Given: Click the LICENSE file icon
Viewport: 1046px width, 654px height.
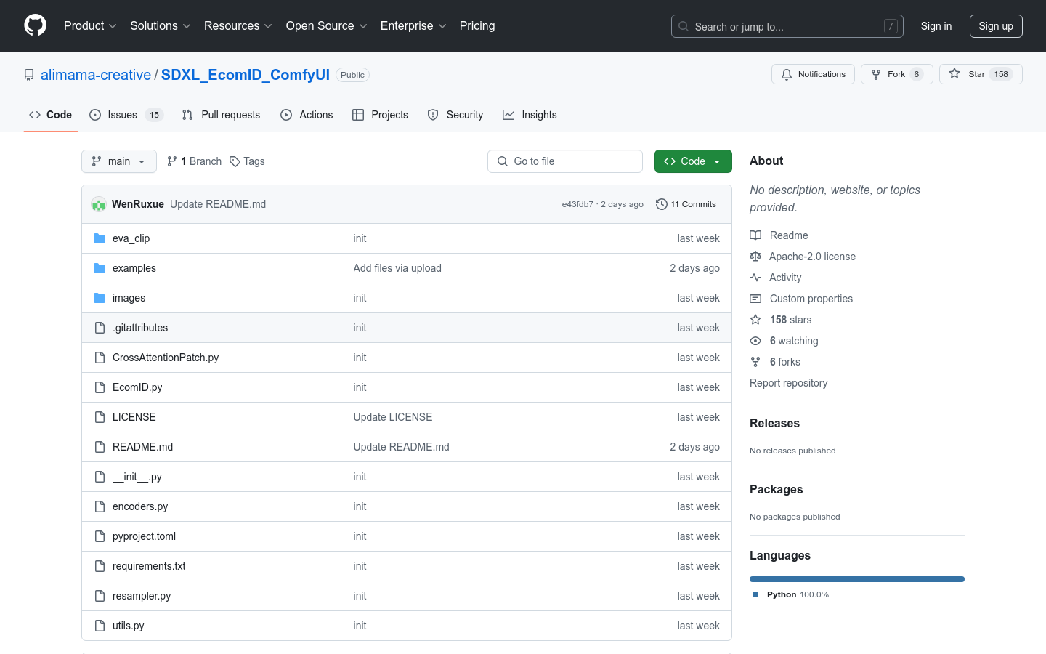Looking at the screenshot, I should click(x=100, y=417).
